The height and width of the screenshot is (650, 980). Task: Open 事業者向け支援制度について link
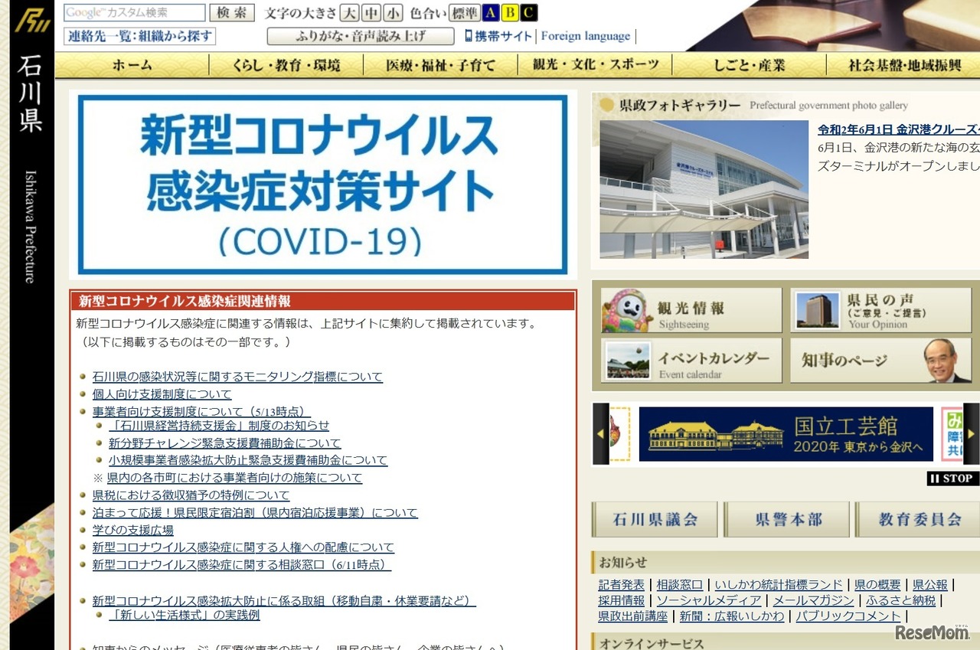pyautogui.click(x=201, y=412)
